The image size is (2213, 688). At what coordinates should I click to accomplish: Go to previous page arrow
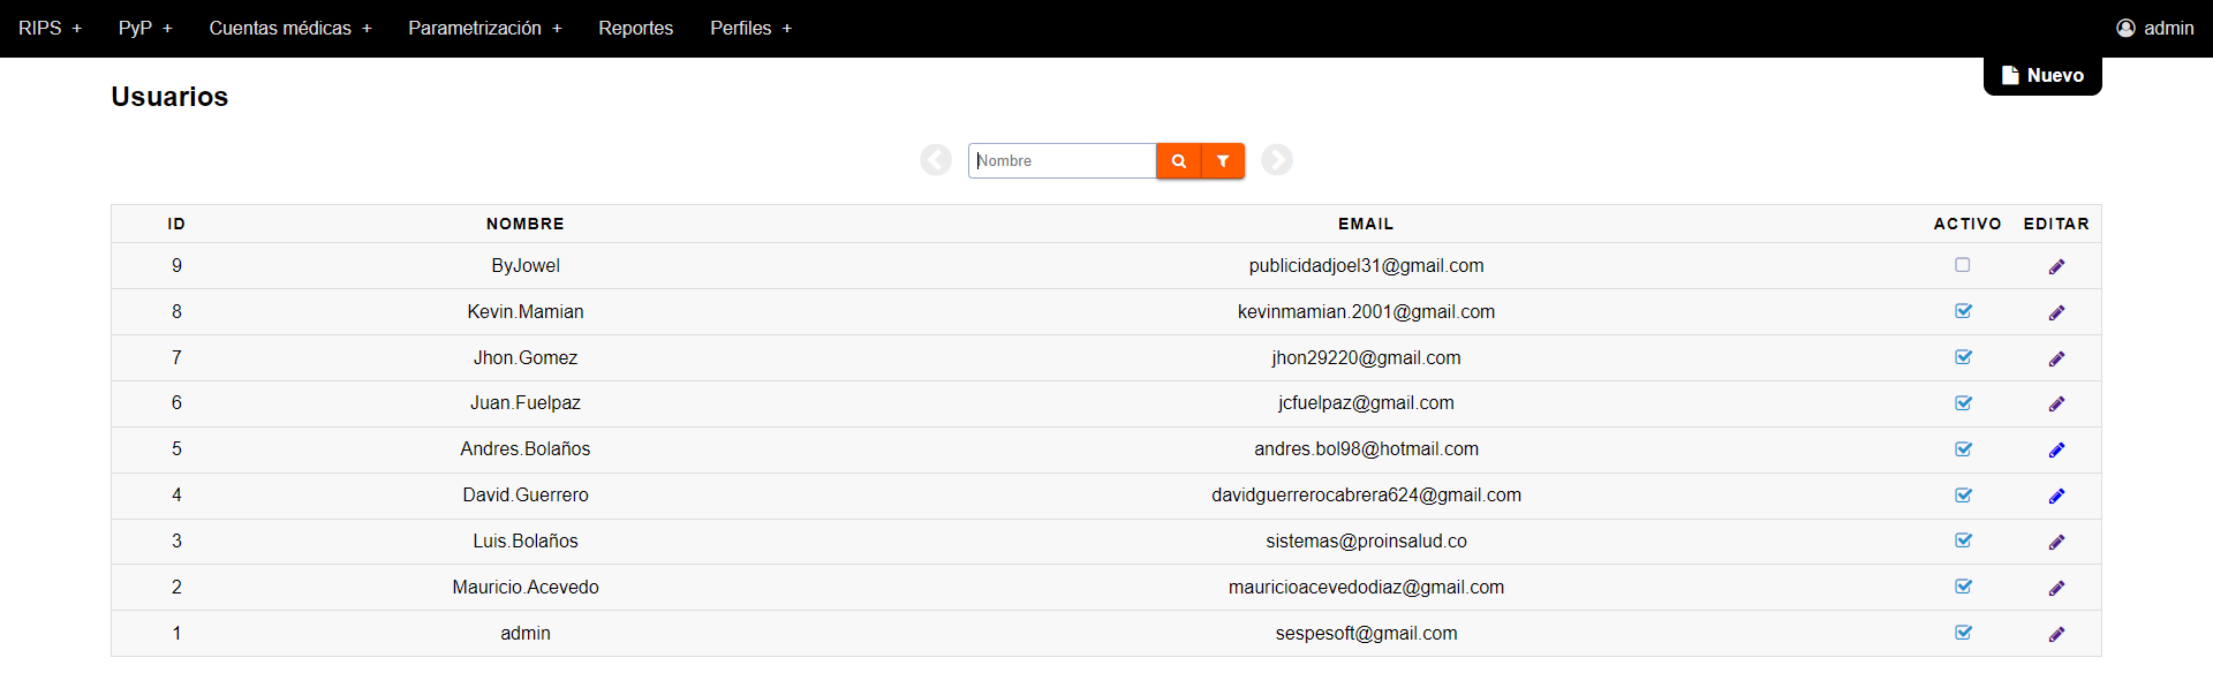click(x=936, y=160)
